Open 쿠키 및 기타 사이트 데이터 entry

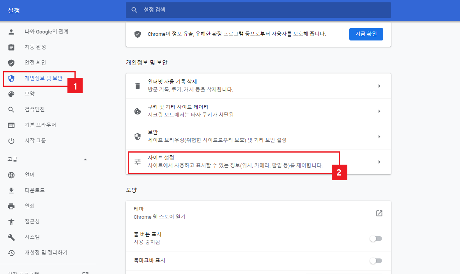258,111
